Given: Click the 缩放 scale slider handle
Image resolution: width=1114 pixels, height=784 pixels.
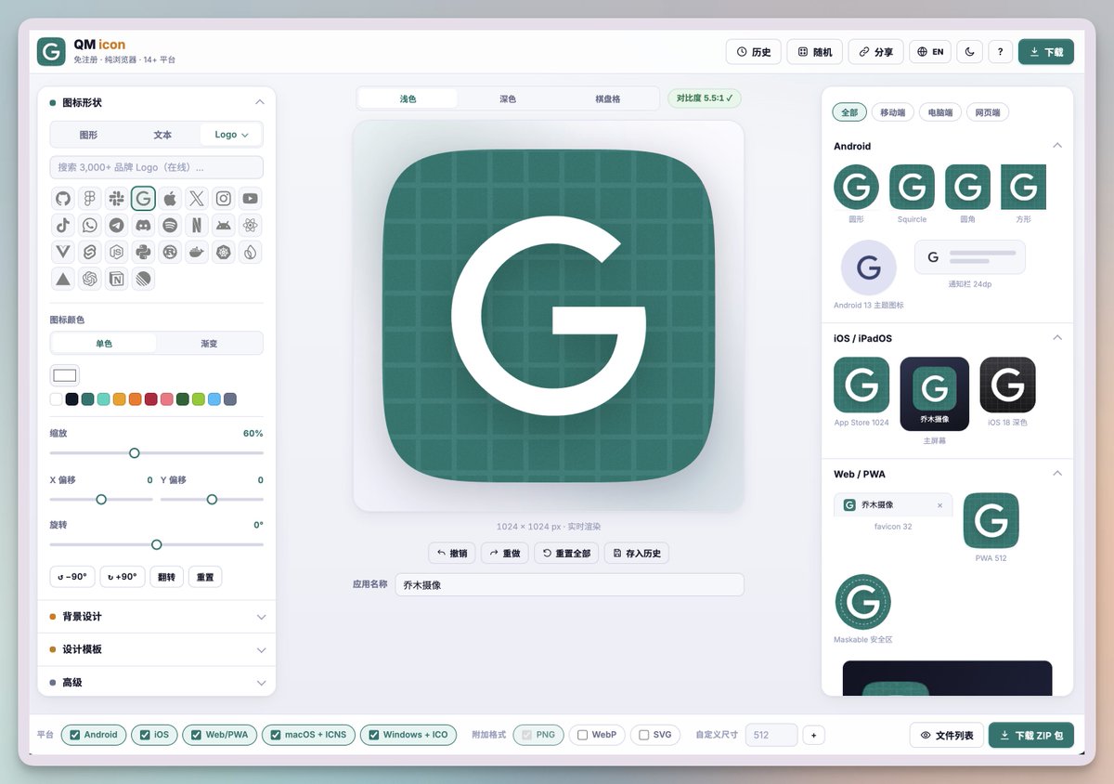Looking at the screenshot, I should [135, 452].
